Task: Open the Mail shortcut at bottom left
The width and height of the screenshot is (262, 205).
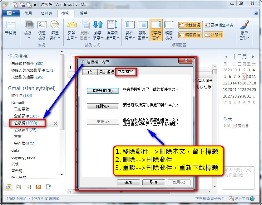Action: pyautogui.click(x=8, y=187)
